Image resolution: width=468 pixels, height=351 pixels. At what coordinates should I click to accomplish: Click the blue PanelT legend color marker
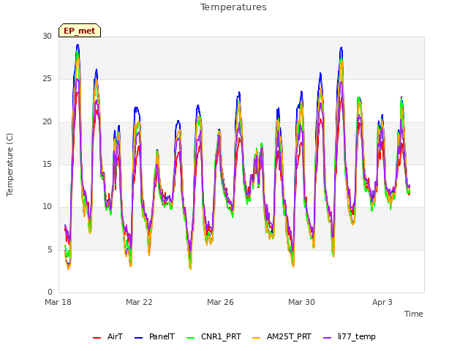[139, 338]
